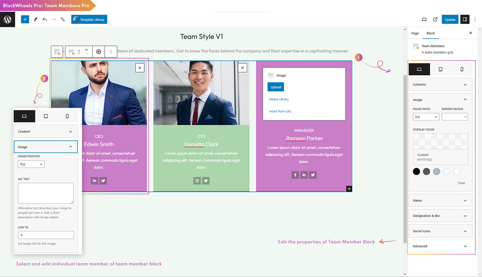The image size is (482, 277).
Task: Open the Image Ratio dropdown
Action: [x=426, y=117]
